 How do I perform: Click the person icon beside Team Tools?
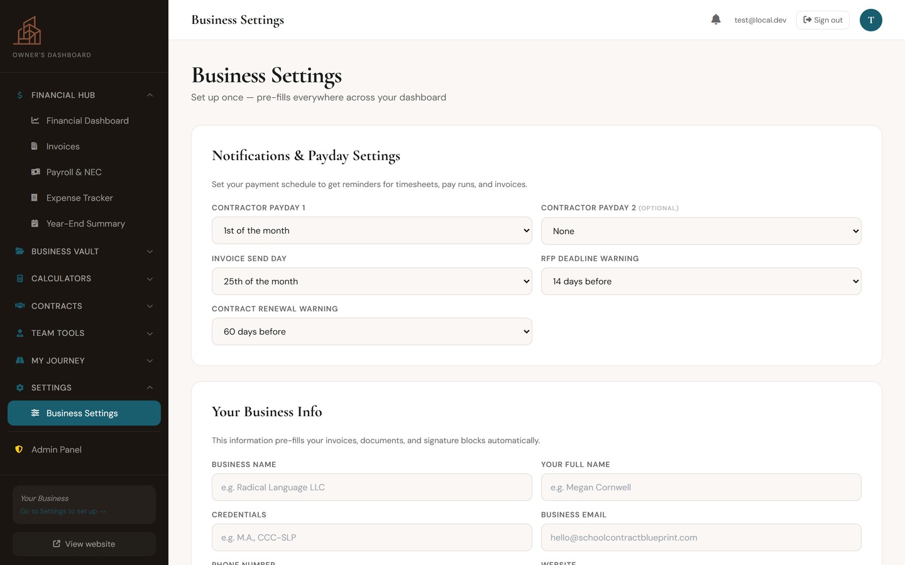tap(19, 333)
